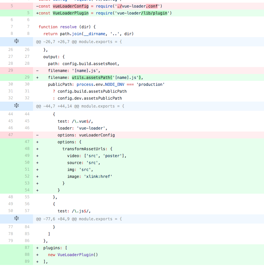
Task: Click the line "function resolve (dir) {"
Action: coord(67,27)
